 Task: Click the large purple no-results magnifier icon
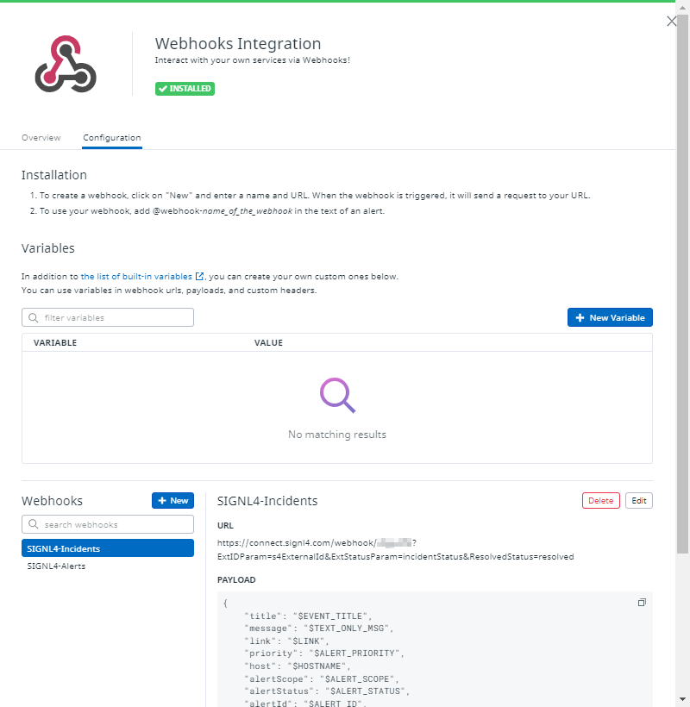coord(338,395)
